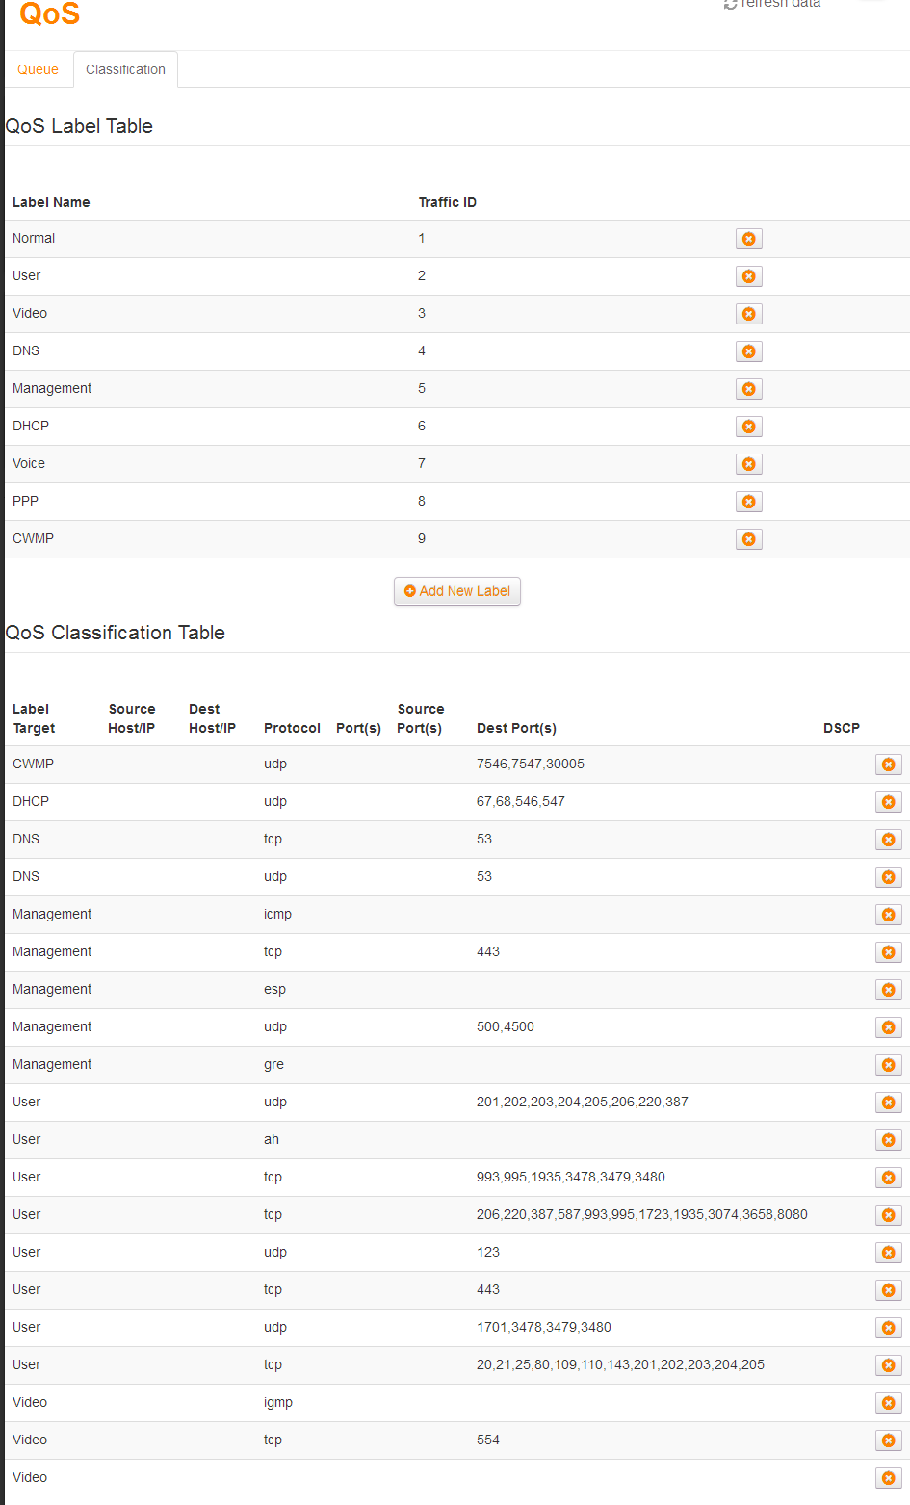Remove User tcp rule starting with 20,21,25,80
910x1505 pixels.
888,1365
